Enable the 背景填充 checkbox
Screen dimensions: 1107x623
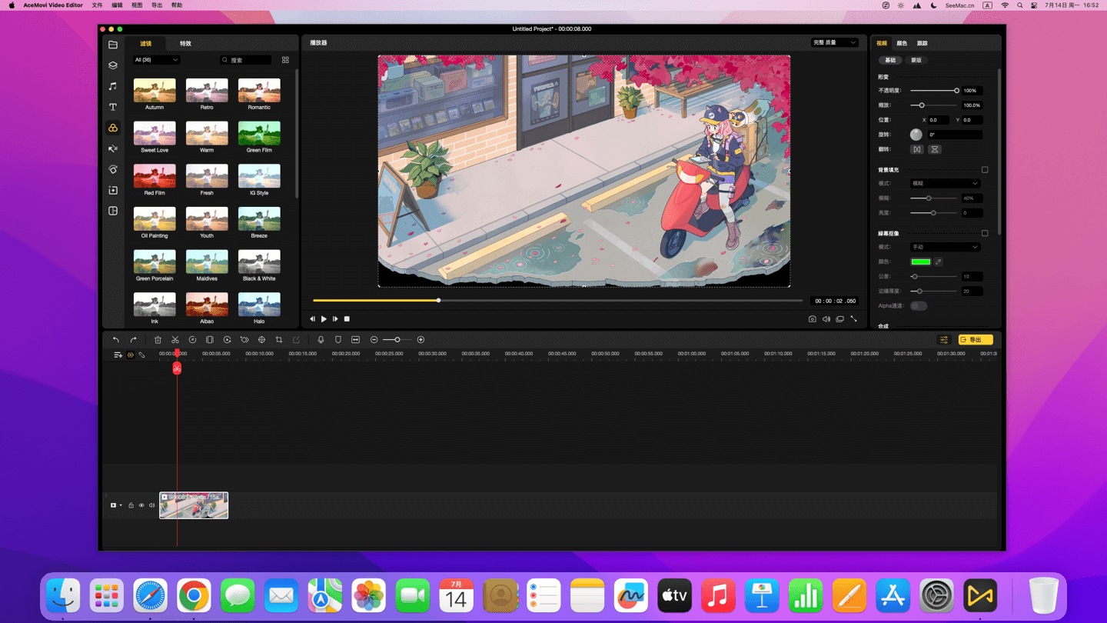point(985,170)
